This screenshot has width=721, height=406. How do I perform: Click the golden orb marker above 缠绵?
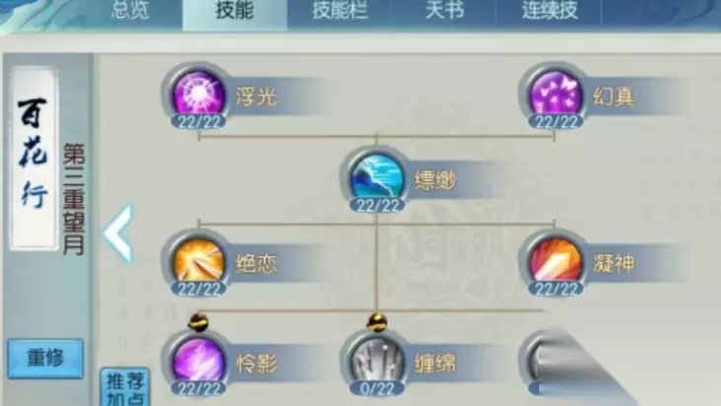coord(377,322)
